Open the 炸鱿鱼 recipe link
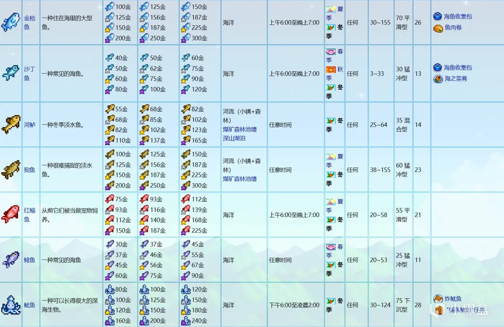 pyautogui.click(x=453, y=299)
